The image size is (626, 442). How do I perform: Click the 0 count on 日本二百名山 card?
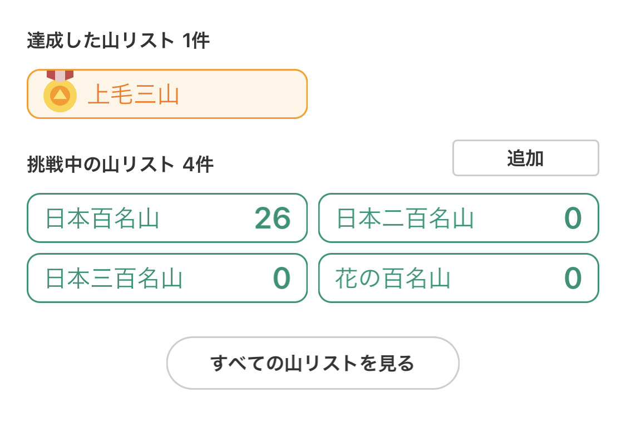pos(573,218)
